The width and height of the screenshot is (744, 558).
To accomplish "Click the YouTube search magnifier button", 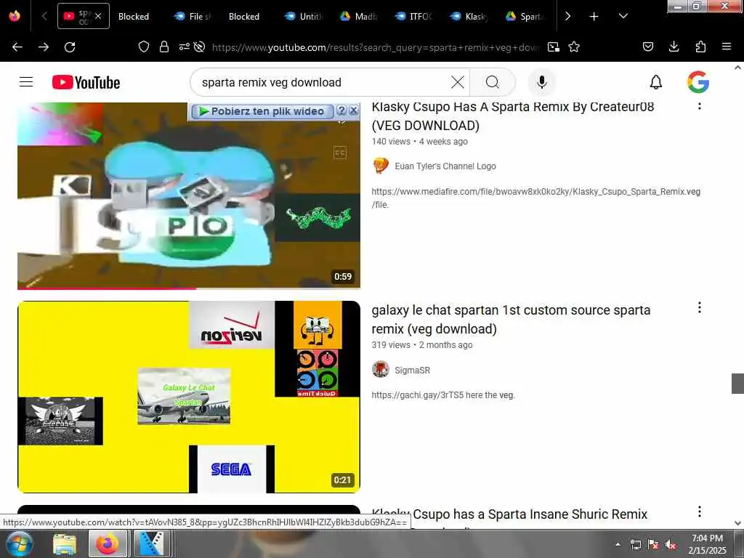I will click(x=493, y=83).
